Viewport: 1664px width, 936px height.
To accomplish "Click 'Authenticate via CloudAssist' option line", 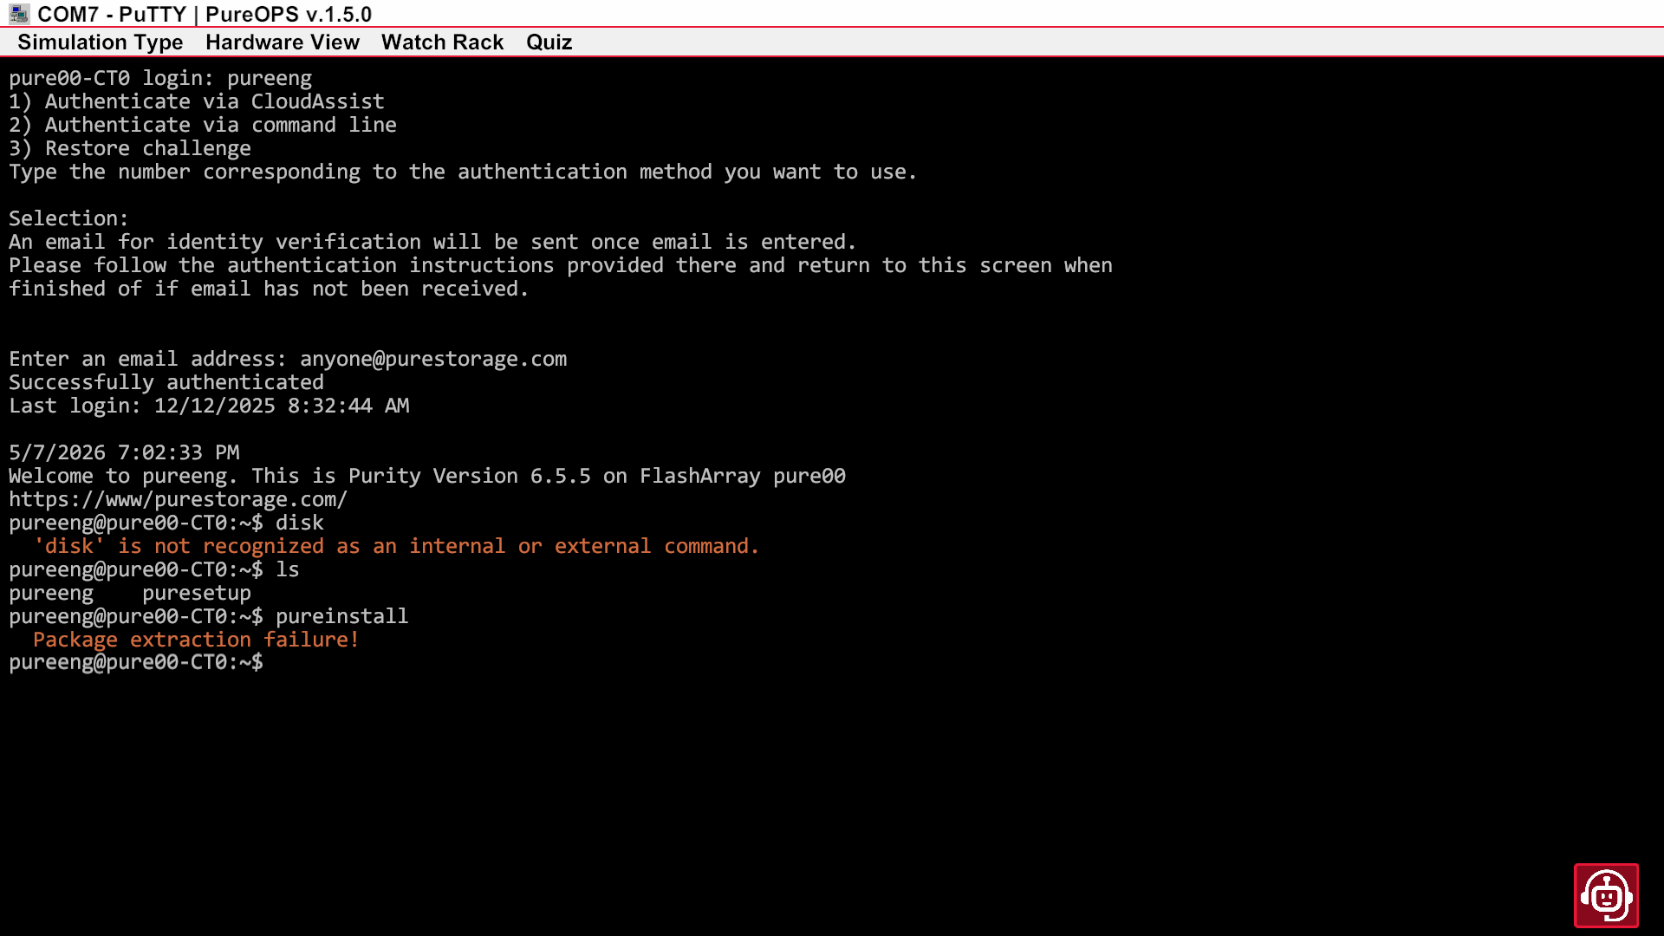I will [197, 101].
